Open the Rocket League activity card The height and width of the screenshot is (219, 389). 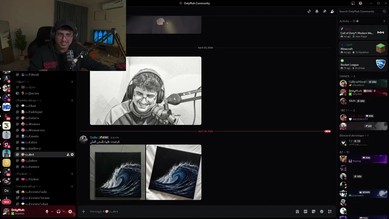point(363,64)
